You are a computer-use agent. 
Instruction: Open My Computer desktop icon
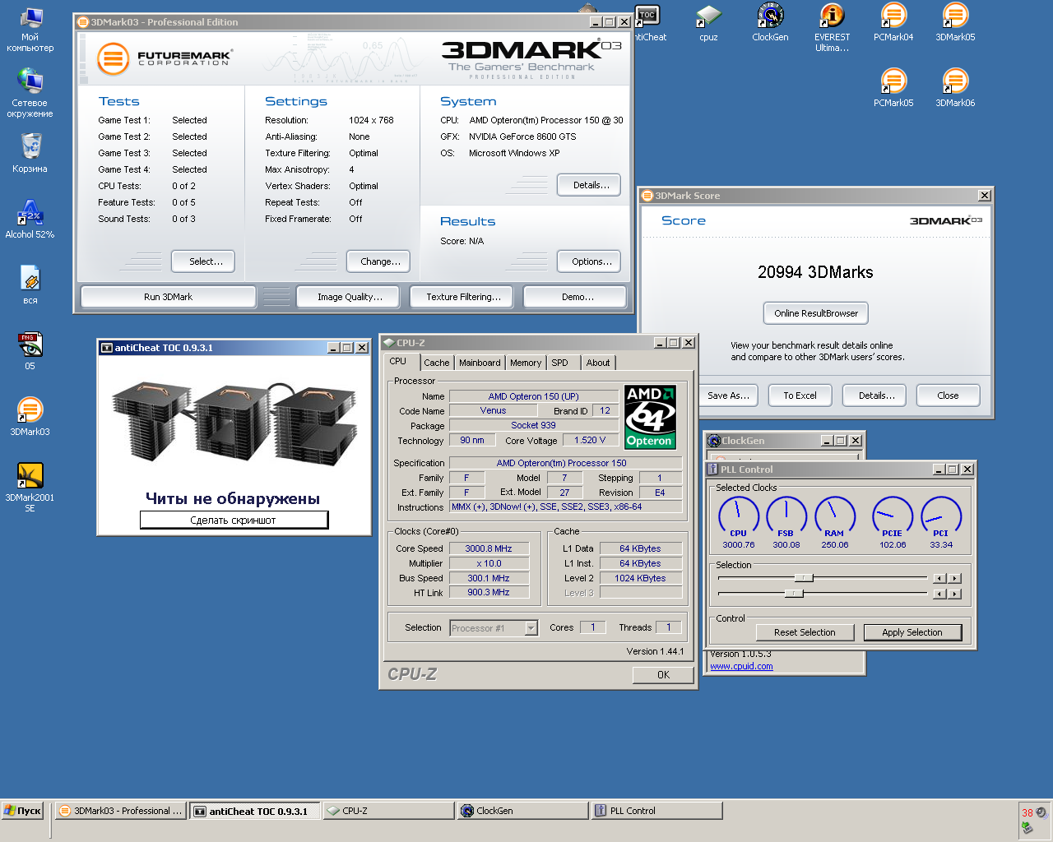point(30,30)
